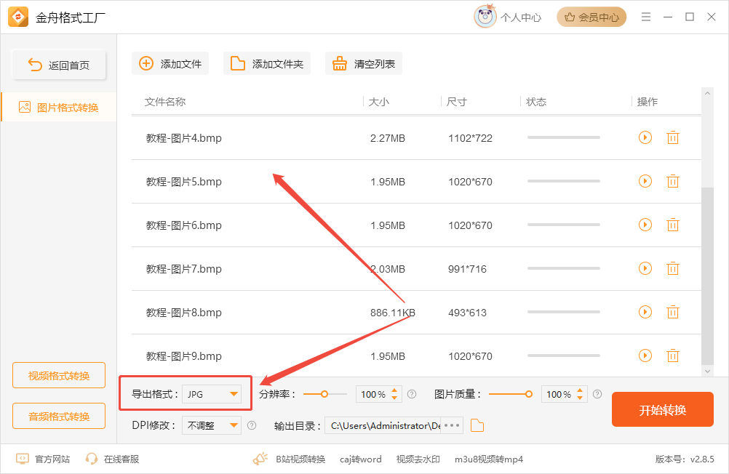Screen dimensions: 729x474
Task: Click the help icon beside DPI修改
Action: (252, 425)
